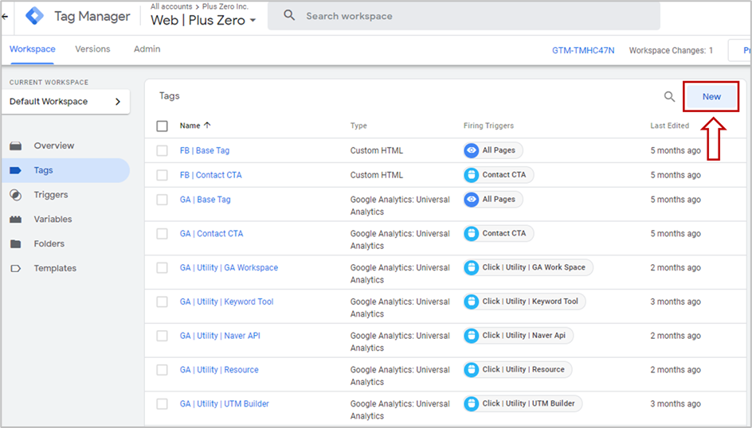Open the GA | Utility | Resource link
The width and height of the screenshot is (752, 428).
219,370
